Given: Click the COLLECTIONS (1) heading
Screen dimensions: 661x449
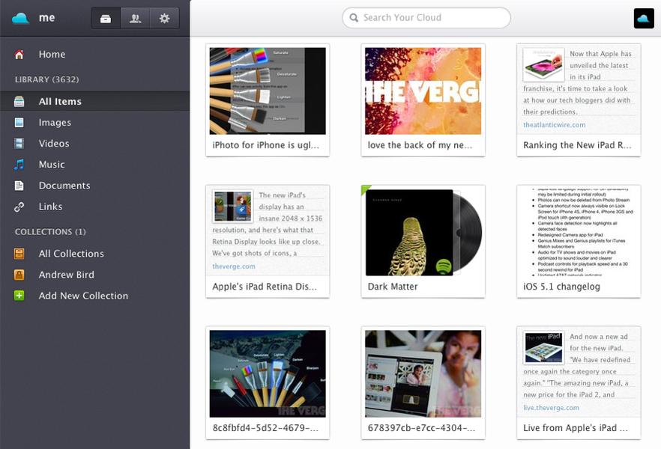Looking at the screenshot, I should click(50, 232).
